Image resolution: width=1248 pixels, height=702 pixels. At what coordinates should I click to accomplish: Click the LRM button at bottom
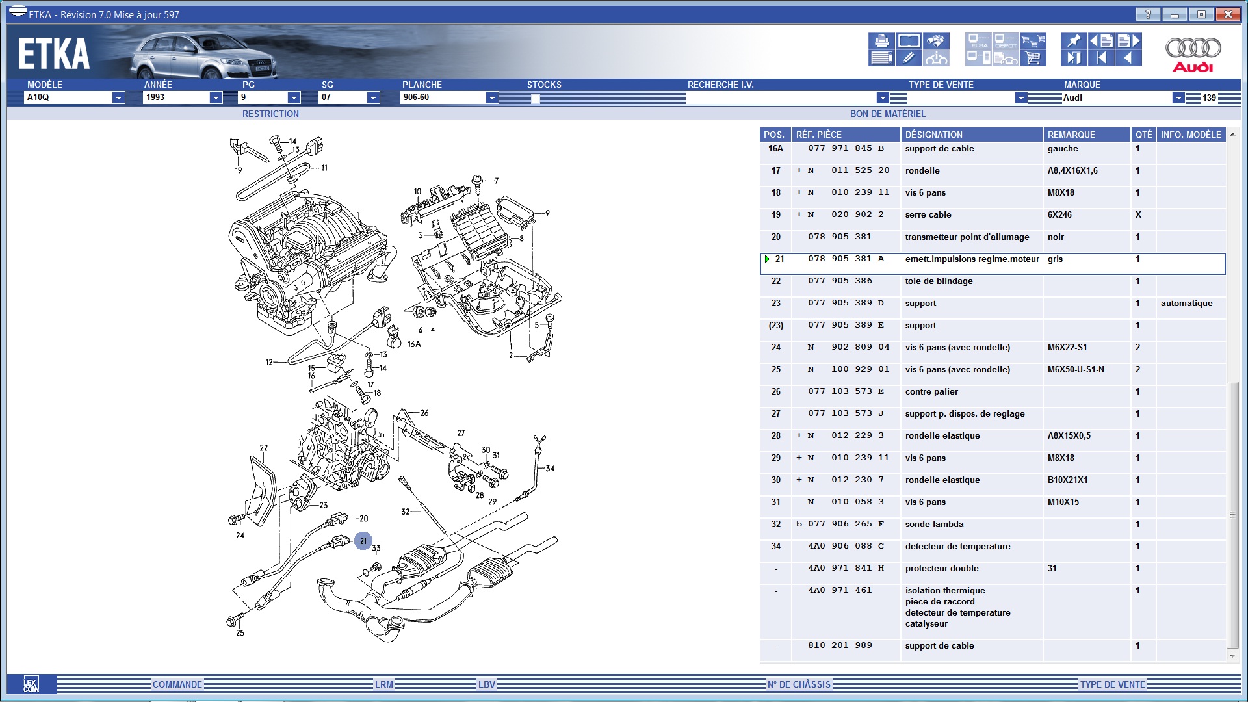point(384,684)
